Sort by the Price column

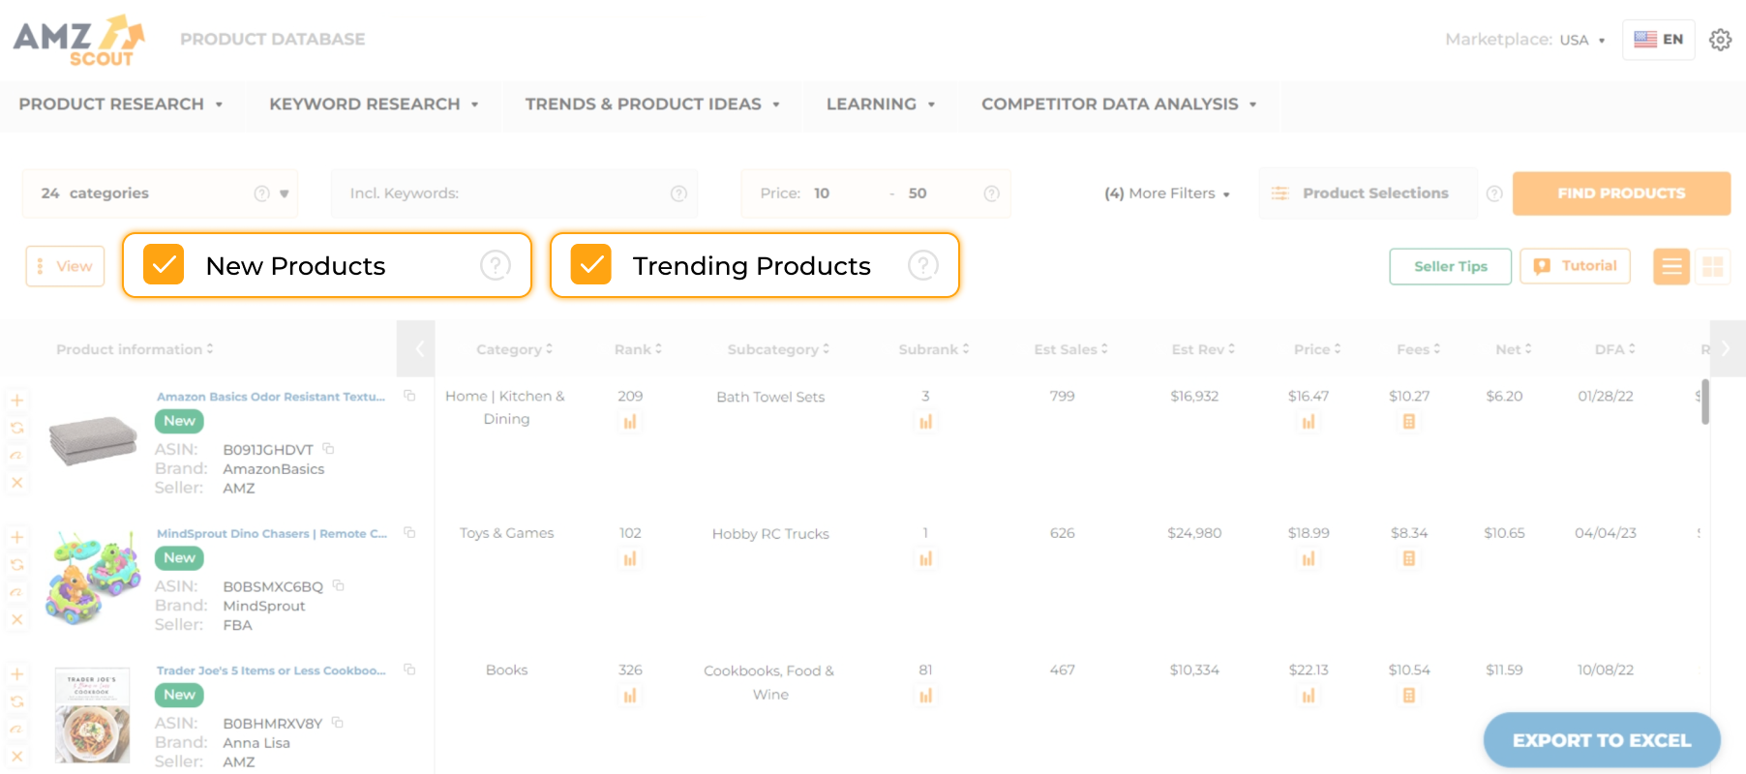coord(1317,349)
